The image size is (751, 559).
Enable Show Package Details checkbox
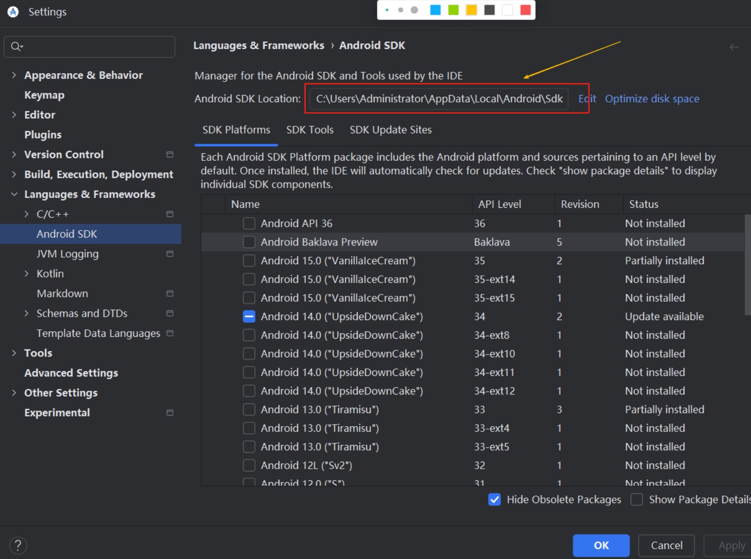[x=637, y=499]
